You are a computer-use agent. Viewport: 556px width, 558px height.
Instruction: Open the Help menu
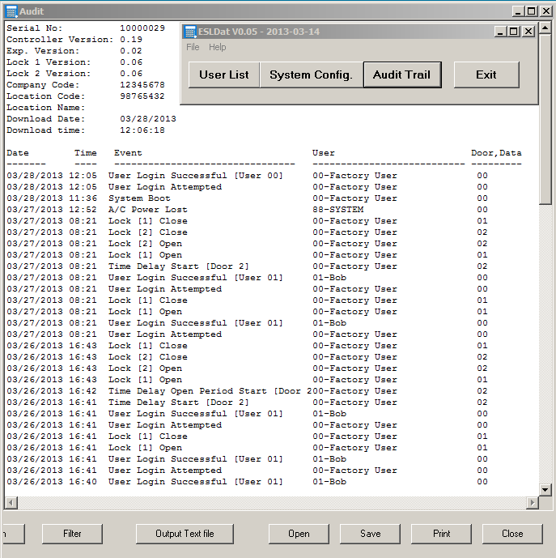point(218,47)
